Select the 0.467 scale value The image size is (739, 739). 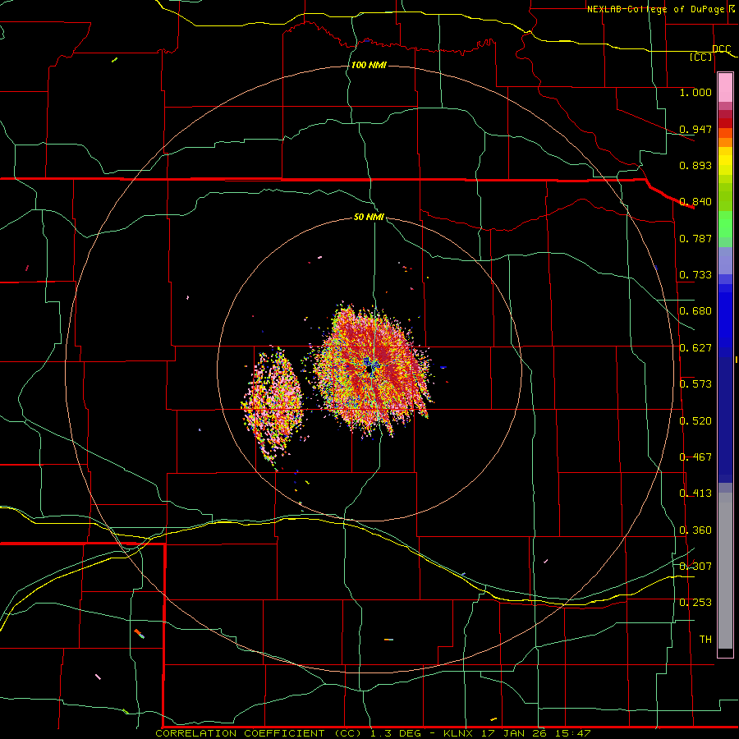(695, 457)
